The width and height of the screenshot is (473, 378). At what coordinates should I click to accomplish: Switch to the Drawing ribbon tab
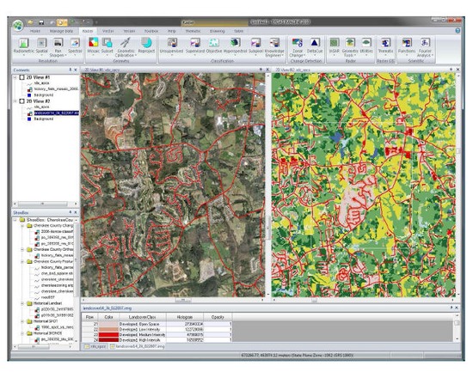point(218,31)
